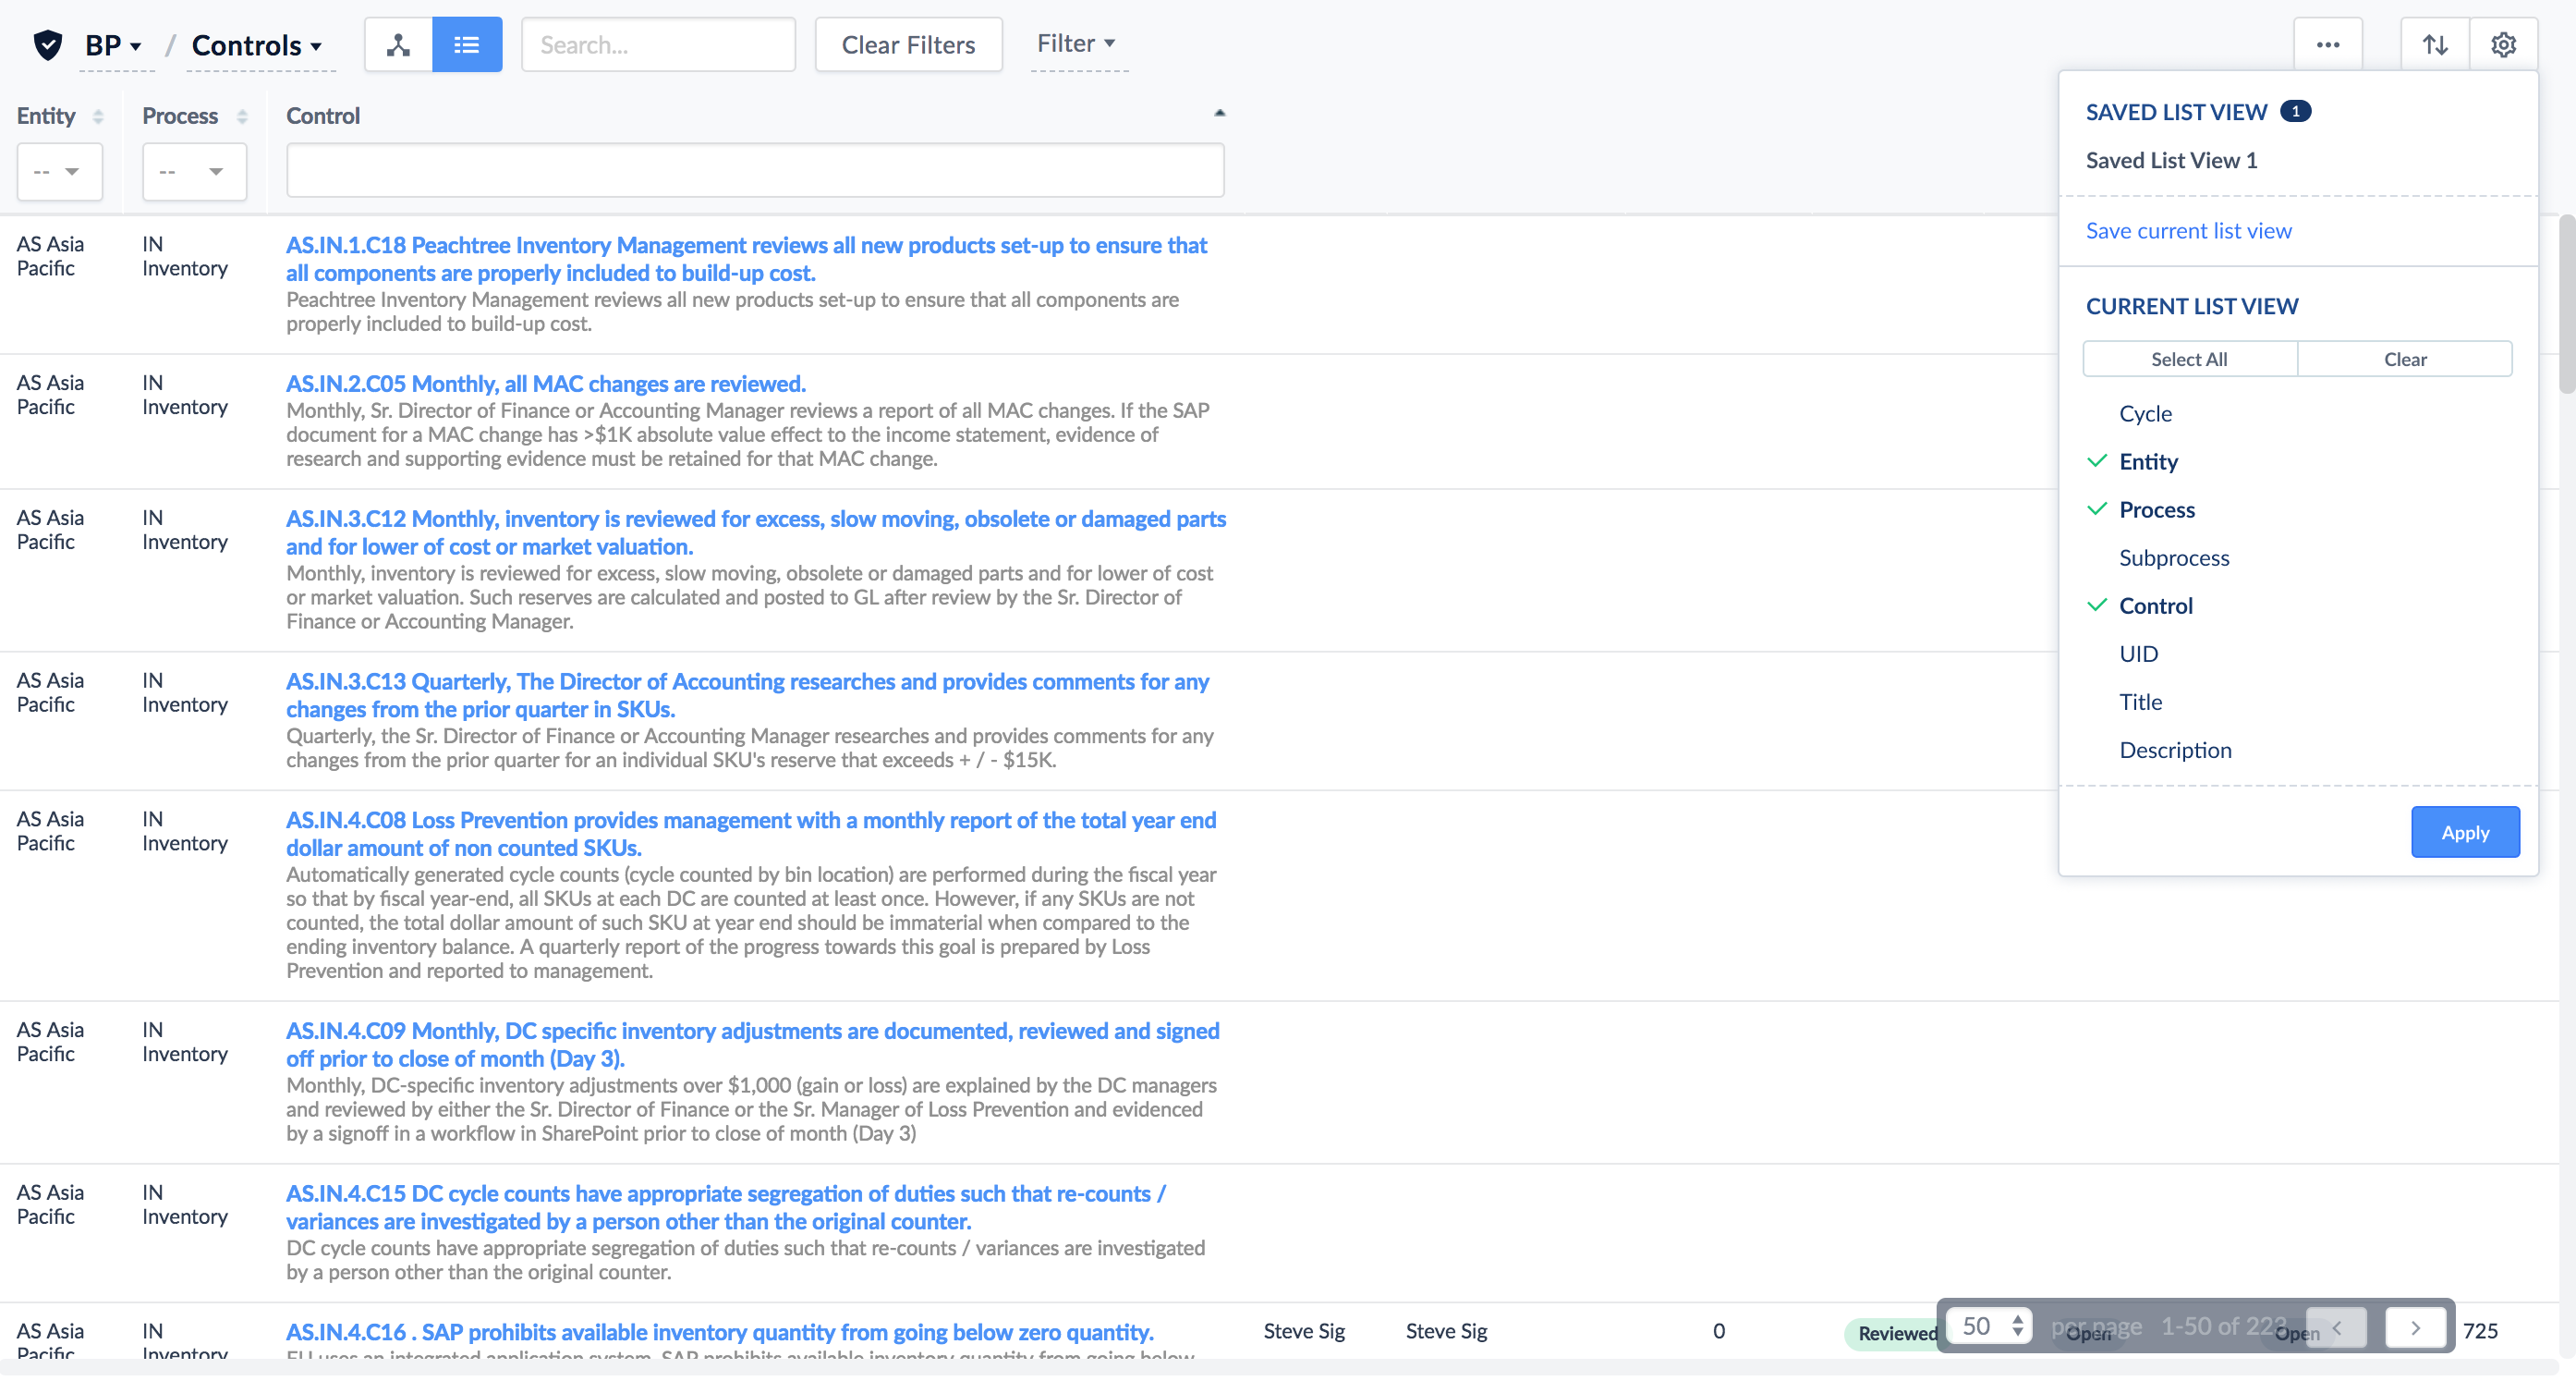This screenshot has height=1381, width=2576.
Task: Click the Save current list view link
Action: tap(2189, 230)
